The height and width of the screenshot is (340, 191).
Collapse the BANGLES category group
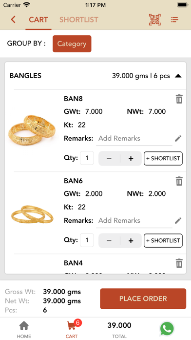178,76
